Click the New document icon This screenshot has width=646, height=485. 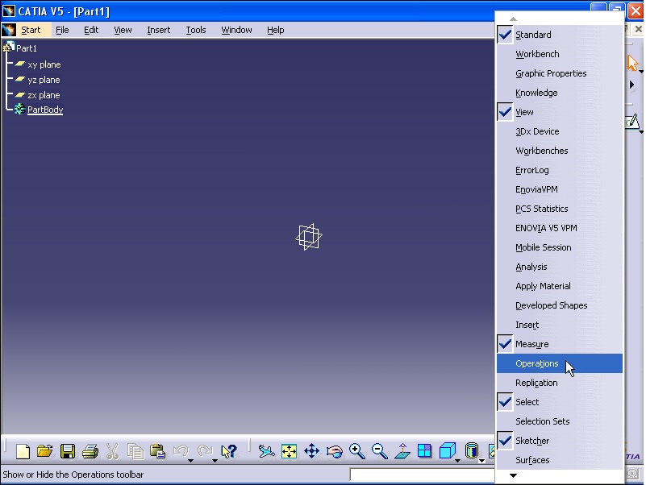pyautogui.click(x=23, y=451)
